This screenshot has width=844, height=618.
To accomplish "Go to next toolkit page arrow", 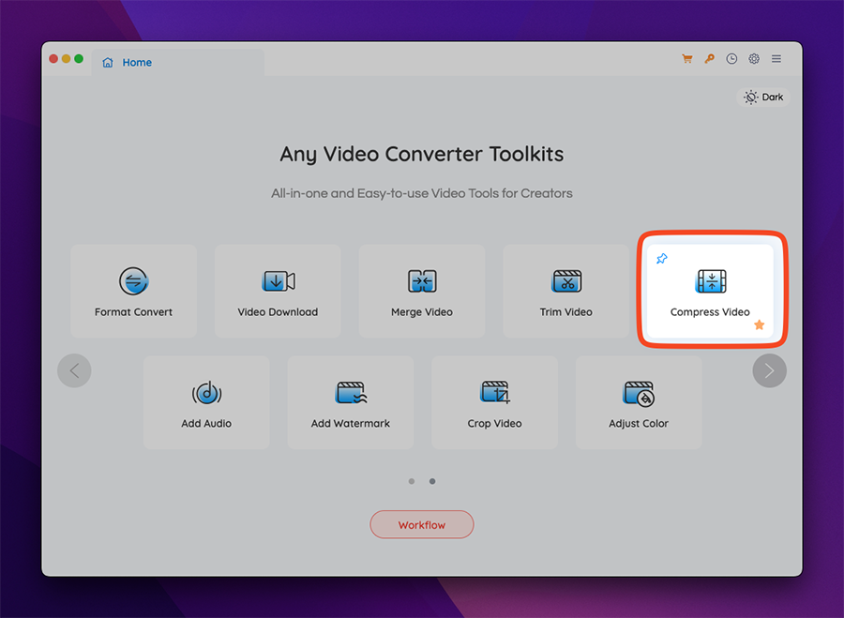I will coord(769,370).
